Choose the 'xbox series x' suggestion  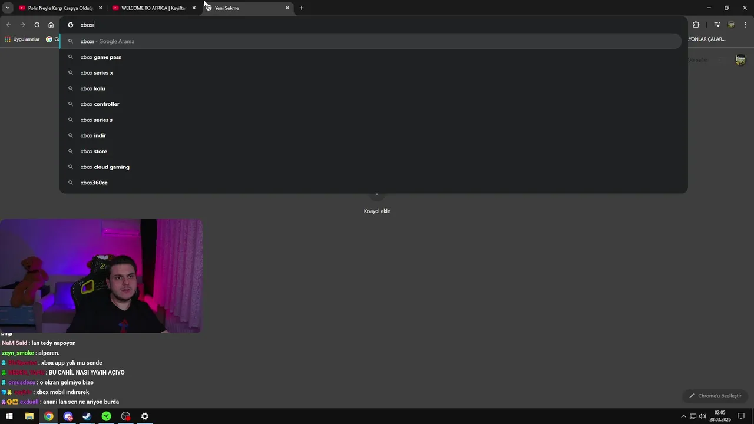[371, 72]
